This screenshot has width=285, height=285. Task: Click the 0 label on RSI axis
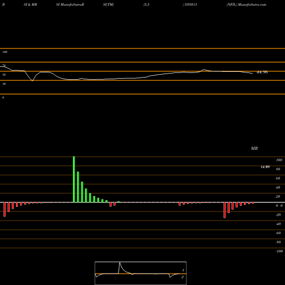pyautogui.click(x=3, y=97)
